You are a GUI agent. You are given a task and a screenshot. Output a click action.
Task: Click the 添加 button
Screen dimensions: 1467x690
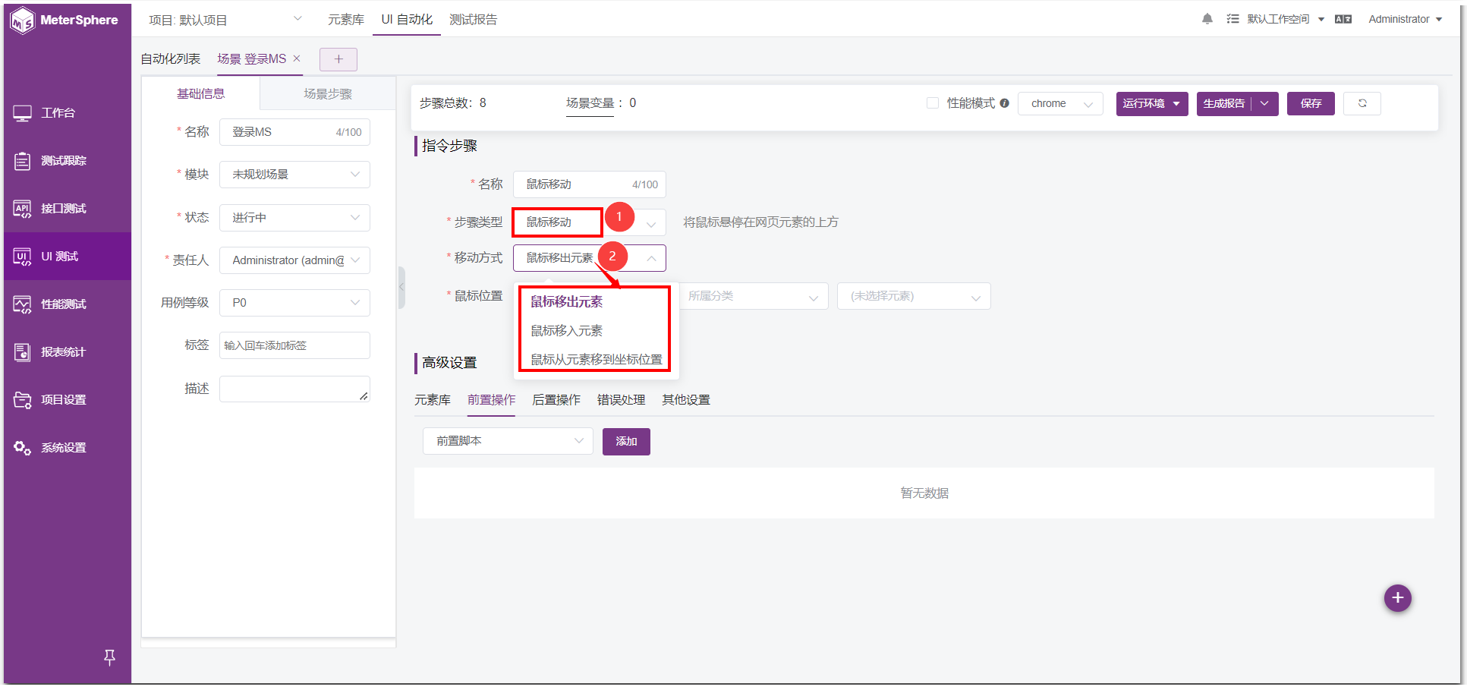[626, 442]
